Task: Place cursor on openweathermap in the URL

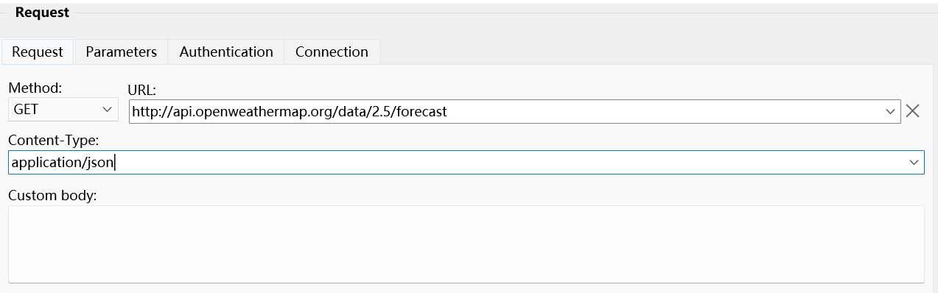Action: click(251, 112)
